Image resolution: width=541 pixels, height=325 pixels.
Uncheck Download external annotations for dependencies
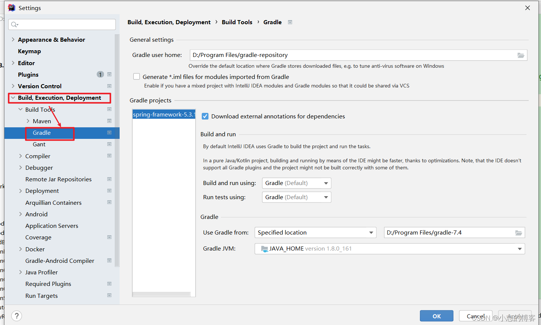click(x=205, y=116)
